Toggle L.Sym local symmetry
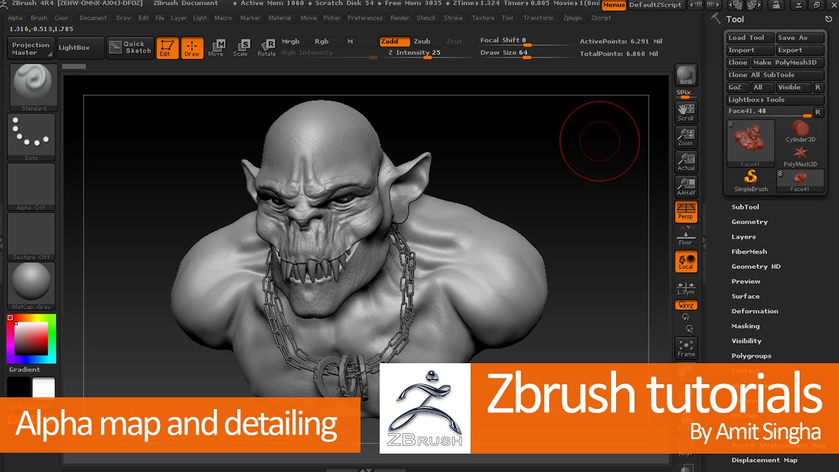The height and width of the screenshot is (472, 839). 686,288
